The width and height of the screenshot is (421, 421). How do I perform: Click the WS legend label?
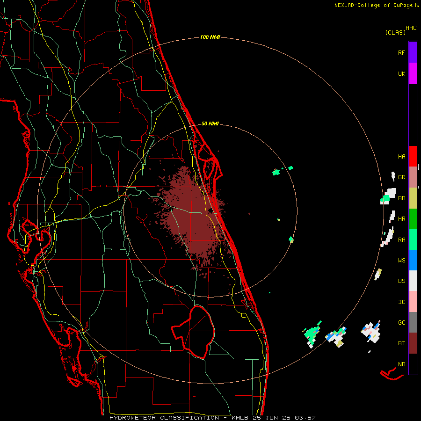(401, 261)
